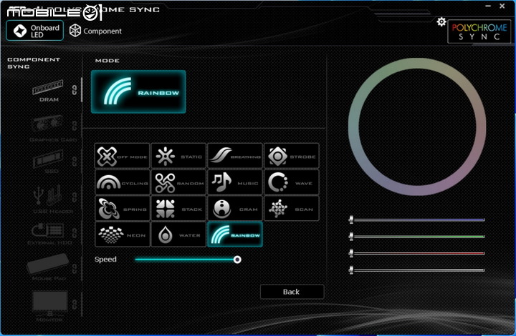Click the large current Rainbow mode tile

click(138, 92)
